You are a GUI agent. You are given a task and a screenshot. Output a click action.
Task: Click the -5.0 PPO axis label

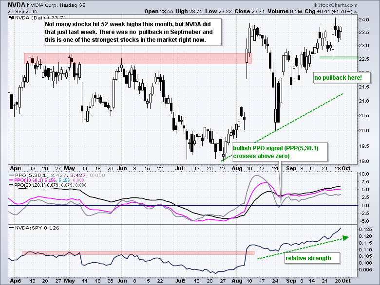coord(364,221)
